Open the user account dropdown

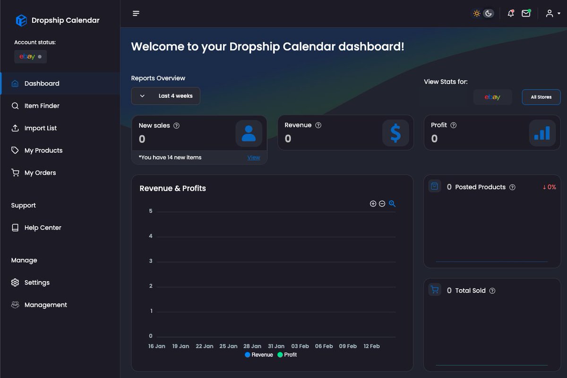pyautogui.click(x=553, y=13)
